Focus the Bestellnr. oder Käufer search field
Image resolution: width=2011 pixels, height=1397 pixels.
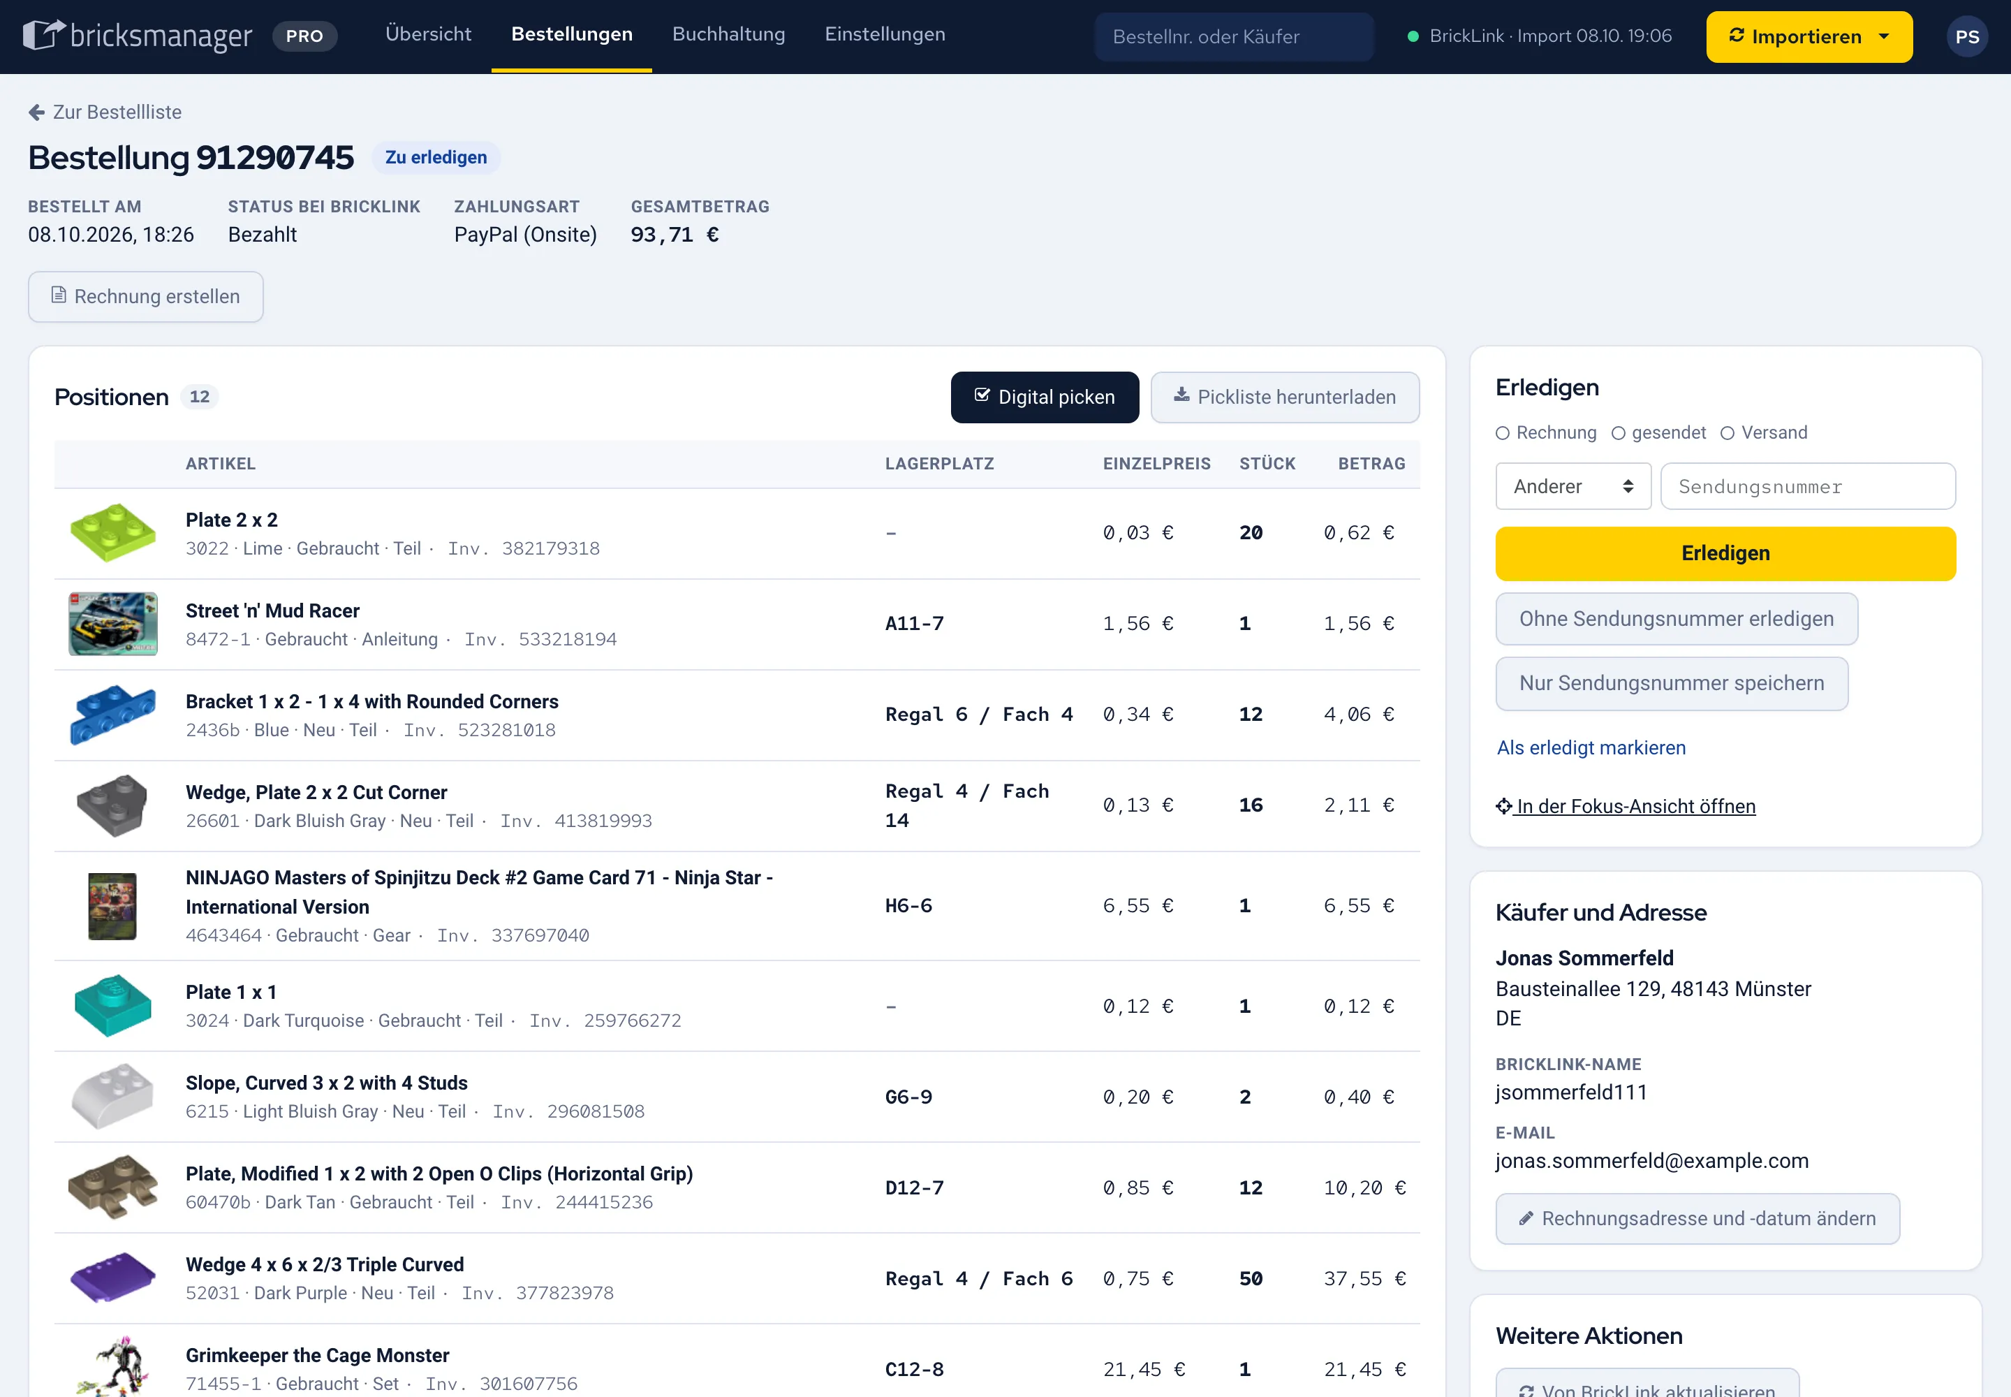[1234, 37]
